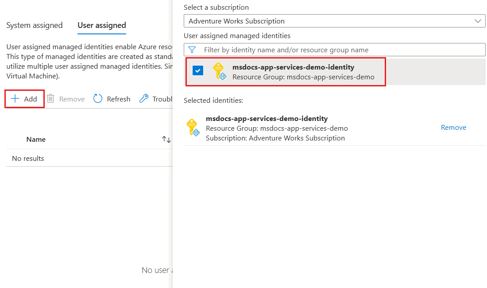The width and height of the screenshot is (487, 288).
Task: Click the Select a subscription label
Action: (x=216, y=7)
